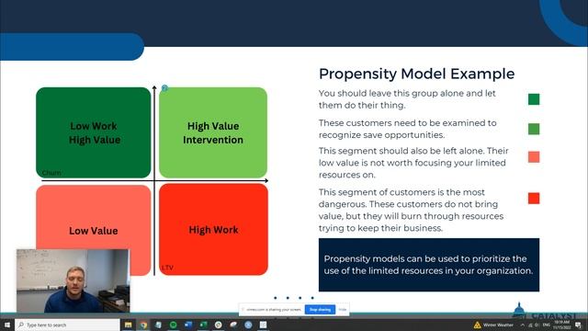Open the Windows Start menu

(x=6, y=325)
